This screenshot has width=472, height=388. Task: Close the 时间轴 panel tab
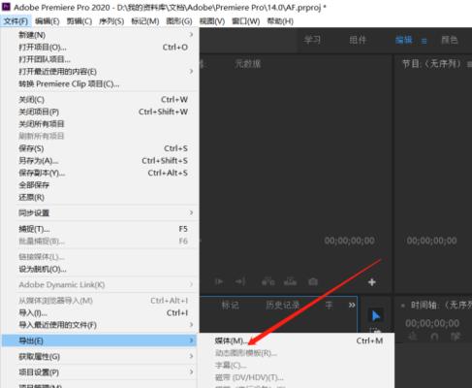click(402, 306)
